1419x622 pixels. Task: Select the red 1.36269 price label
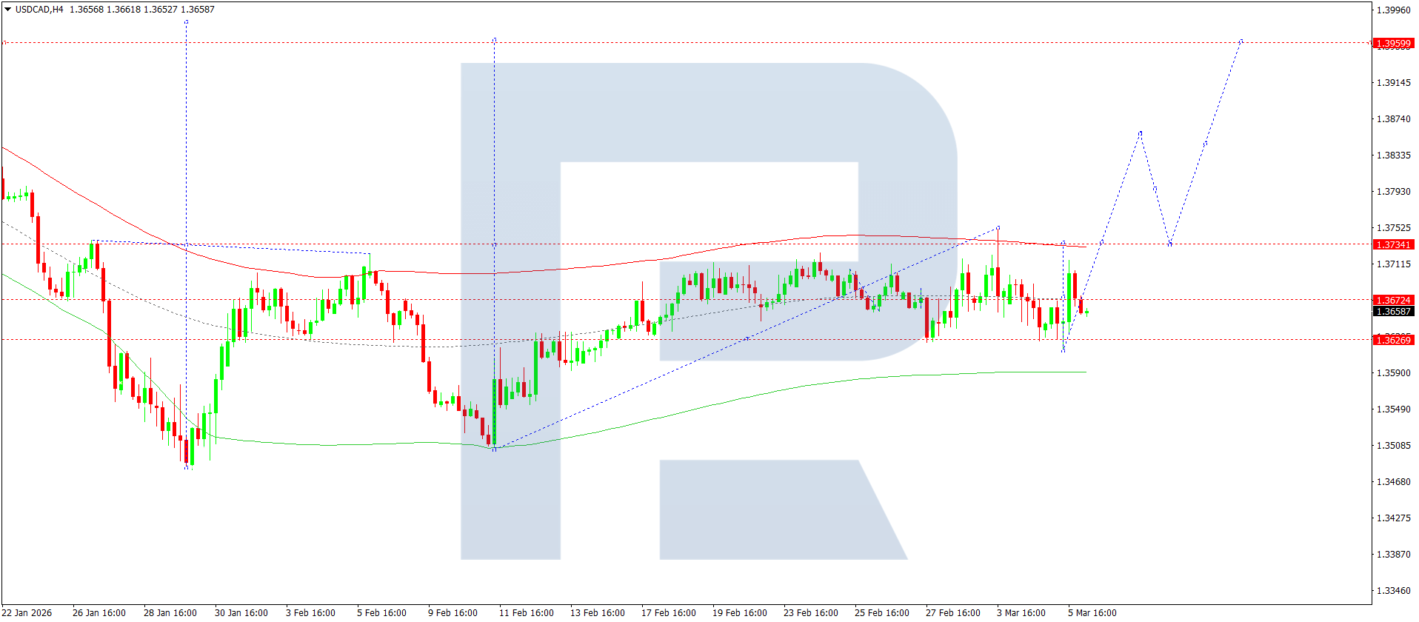click(x=1392, y=340)
